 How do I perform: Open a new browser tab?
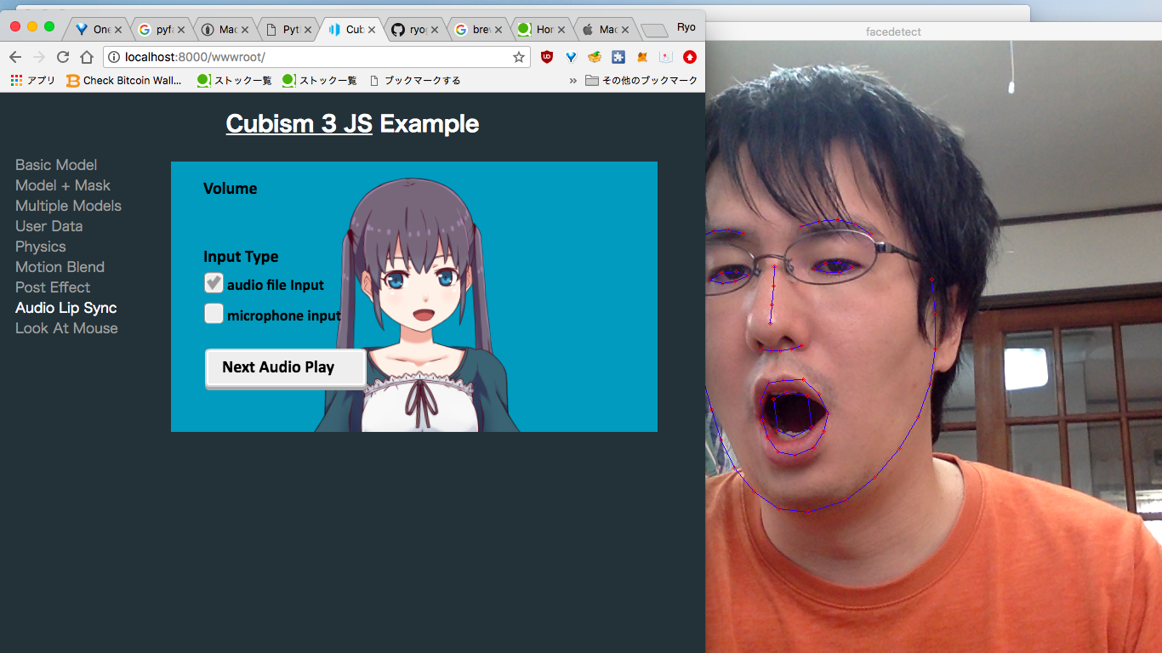point(654,31)
